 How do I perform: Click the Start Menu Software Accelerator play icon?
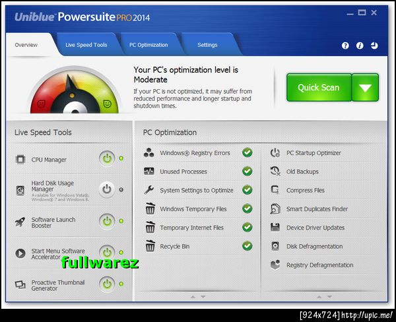pos(20,253)
